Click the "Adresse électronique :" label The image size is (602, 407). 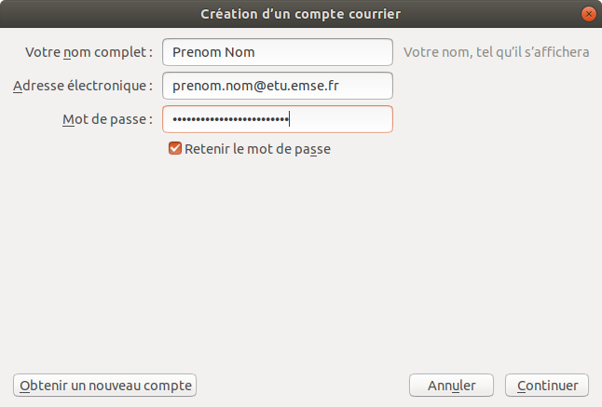tap(83, 86)
